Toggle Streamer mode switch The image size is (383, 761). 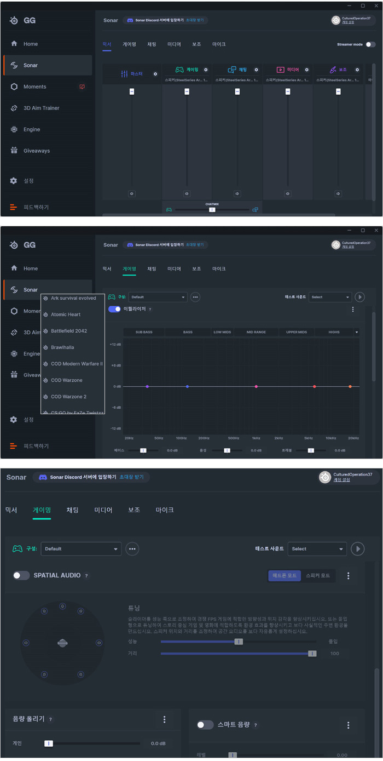click(370, 44)
